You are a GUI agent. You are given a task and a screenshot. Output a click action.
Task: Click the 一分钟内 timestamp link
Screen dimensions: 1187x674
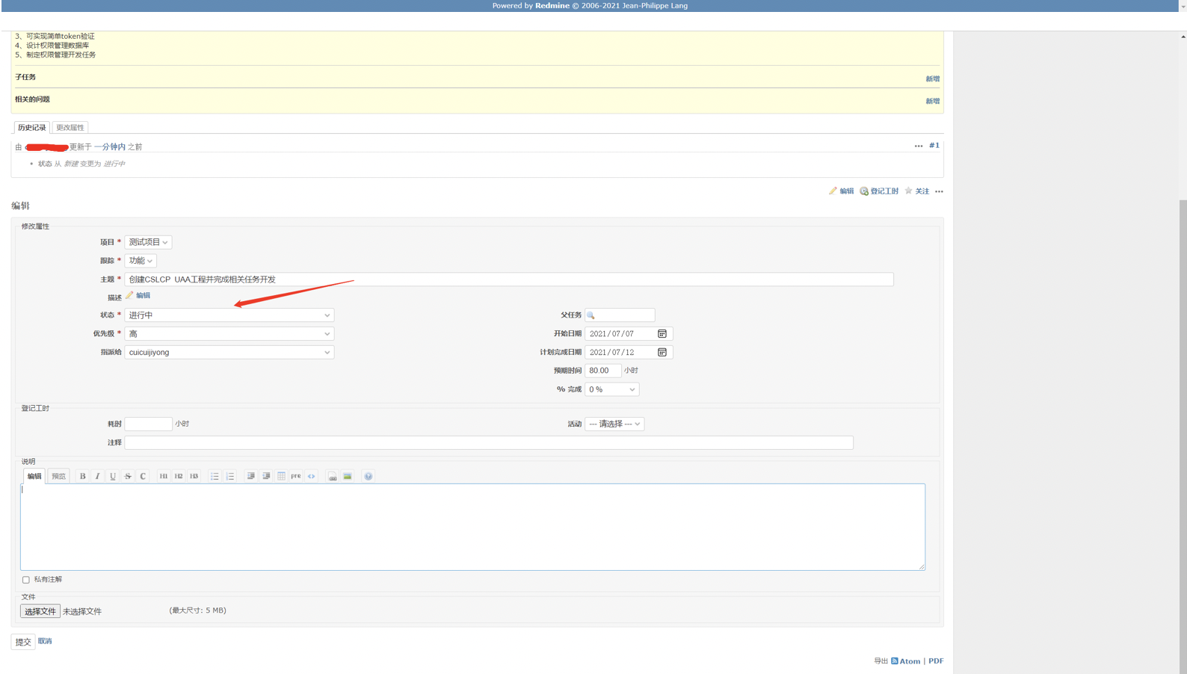[x=110, y=147]
